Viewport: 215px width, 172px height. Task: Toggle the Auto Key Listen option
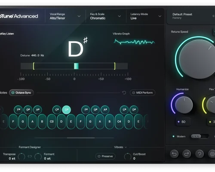point(7,34)
